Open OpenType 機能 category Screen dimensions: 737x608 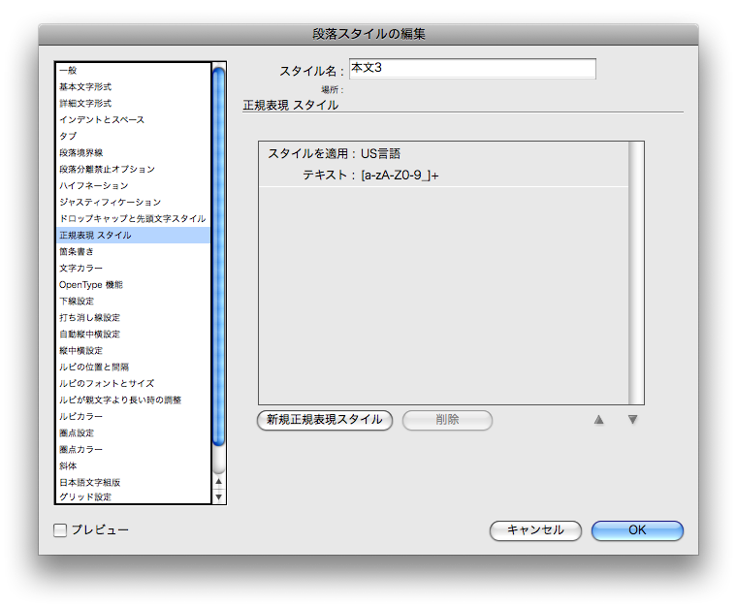pos(134,285)
